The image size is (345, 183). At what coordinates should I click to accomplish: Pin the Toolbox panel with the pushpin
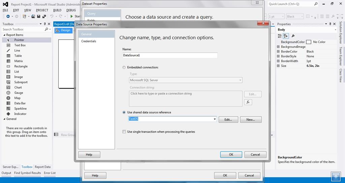pyautogui.click(x=45, y=24)
